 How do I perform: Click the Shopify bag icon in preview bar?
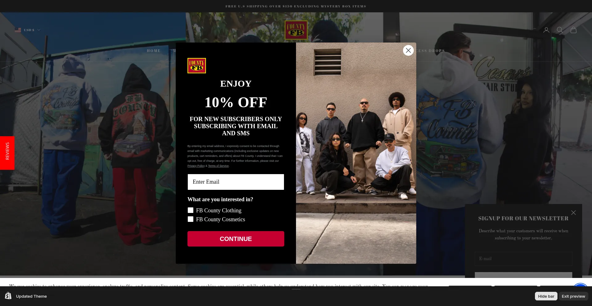click(8, 296)
